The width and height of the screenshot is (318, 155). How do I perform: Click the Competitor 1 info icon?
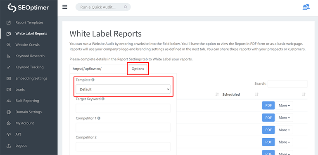click(99, 118)
